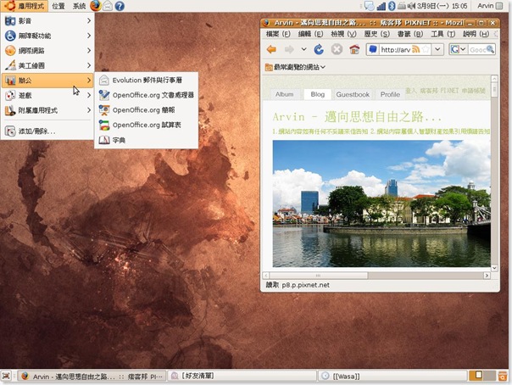Image resolution: width=512 pixels, height=385 pixels.
Task: Switch to the [[Wasa]] taskbar window
Action: (x=392, y=376)
